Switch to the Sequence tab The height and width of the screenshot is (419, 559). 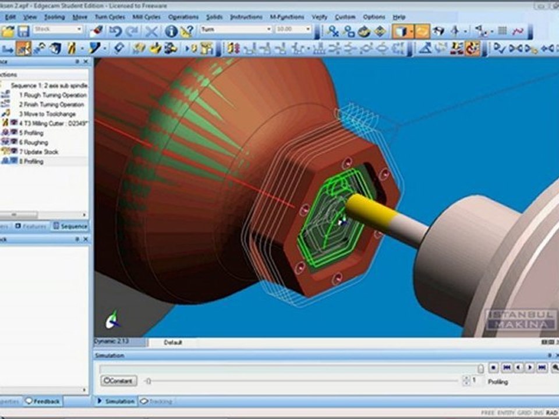pyautogui.click(x=70, y=226)
